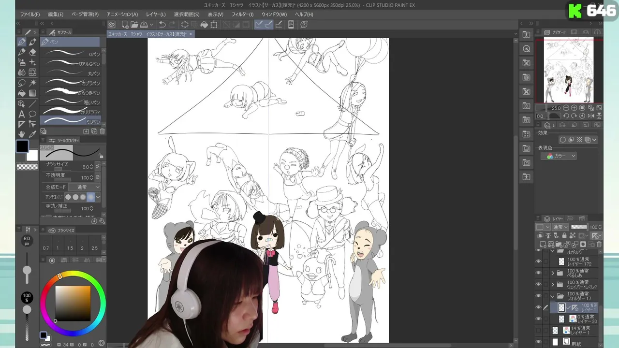Select the Gradient tool
This screenshot has height=348, width=619.
coord(32,93)
